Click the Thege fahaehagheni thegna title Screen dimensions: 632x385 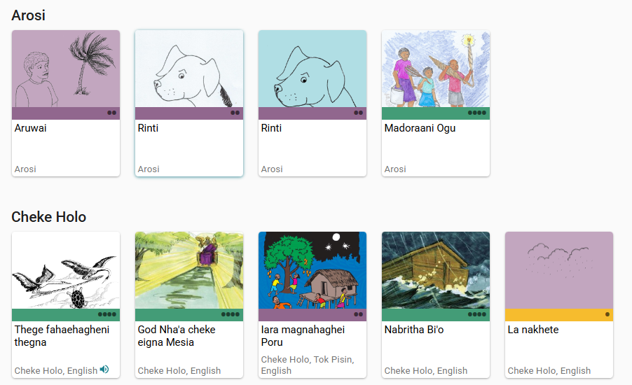pyautogui.click(x=62, y=336)
